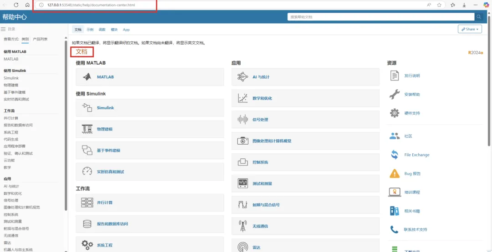This screenshot has width=492, height=252.
Task: Open 代码生成 in sidebar
Action: coord(11,139)
